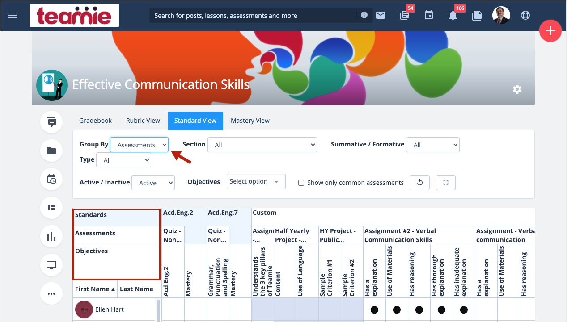Click Ellen Hart's EH avatar
This screenshot has width=567, height=322.
(84, 309)
